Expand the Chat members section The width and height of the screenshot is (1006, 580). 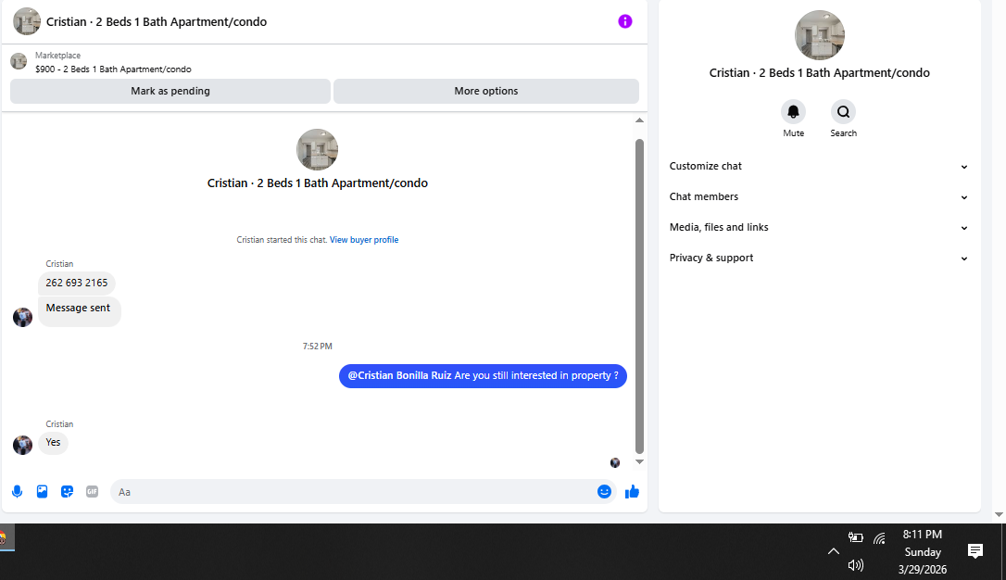click(x=819, y=197)
